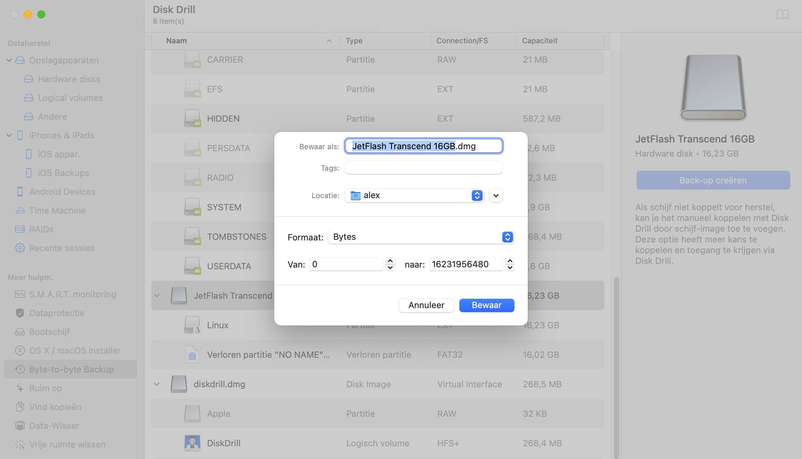Open the Locatie alex folder popup
Image resolution: width=802 pixels, height=459 pixels.
[x=414, y=195]
